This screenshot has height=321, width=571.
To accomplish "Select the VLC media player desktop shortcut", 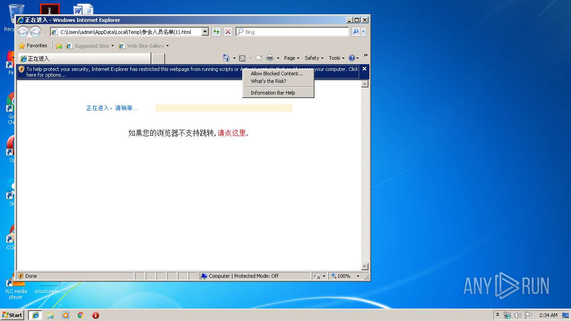I will click(16, 289).
